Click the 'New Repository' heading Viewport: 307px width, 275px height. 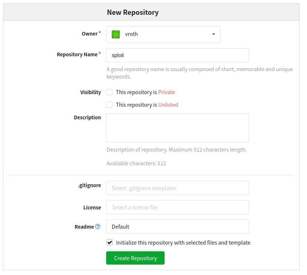133,12
